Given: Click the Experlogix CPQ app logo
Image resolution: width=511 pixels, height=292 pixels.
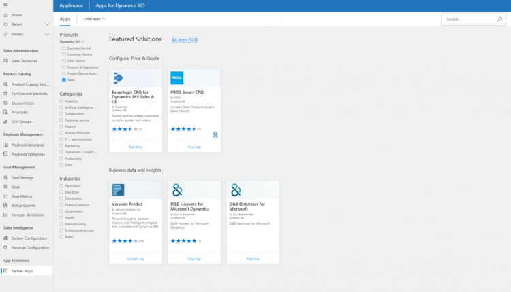Looking at the screenshot, I should click(x=118, y=77).
